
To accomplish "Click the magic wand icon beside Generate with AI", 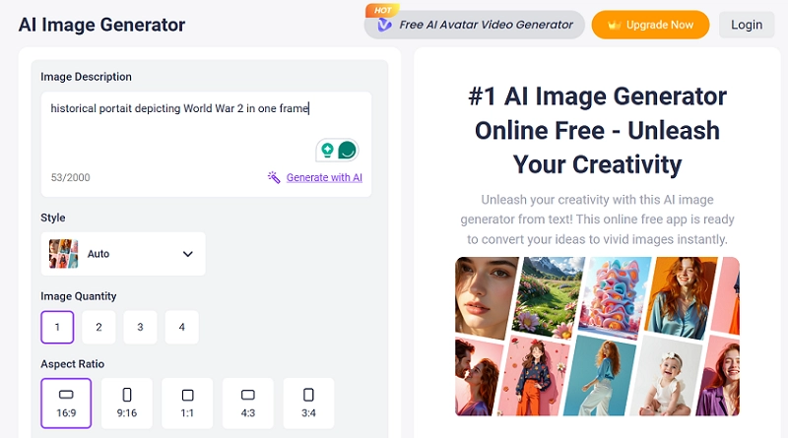I will pyautogui.click(x=274, y=177).
